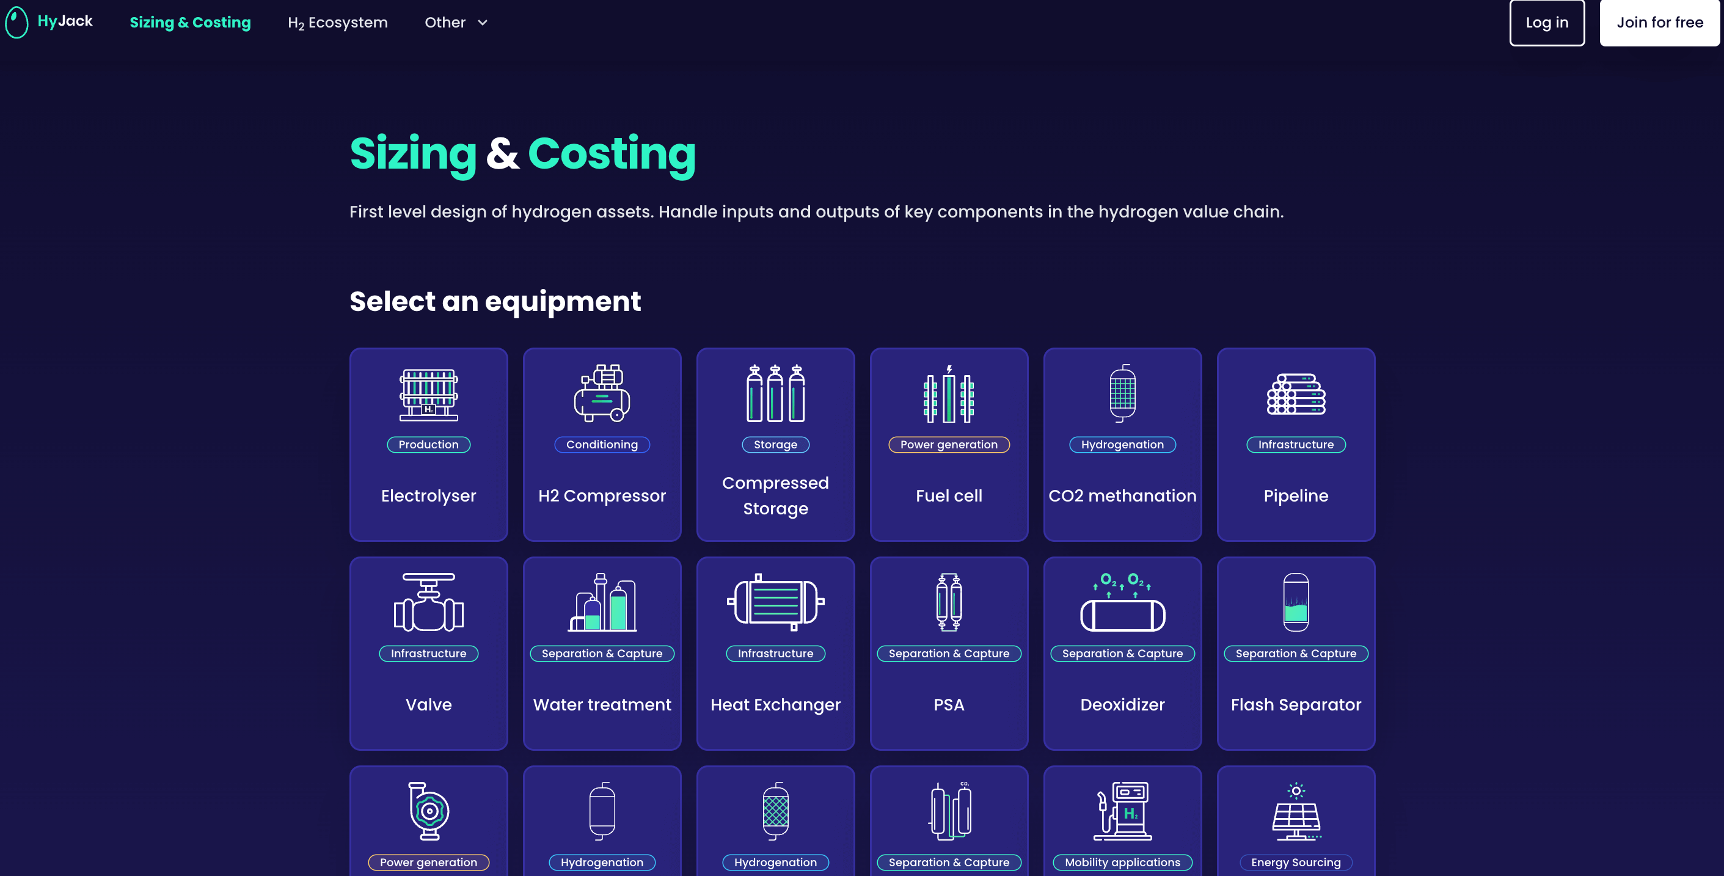The image size is (1724, 876).
Task: Select the Flash Separator card title
Action: (1296, 705)
